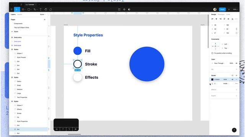Click the layer opacity 100% field

click(231, 63)
